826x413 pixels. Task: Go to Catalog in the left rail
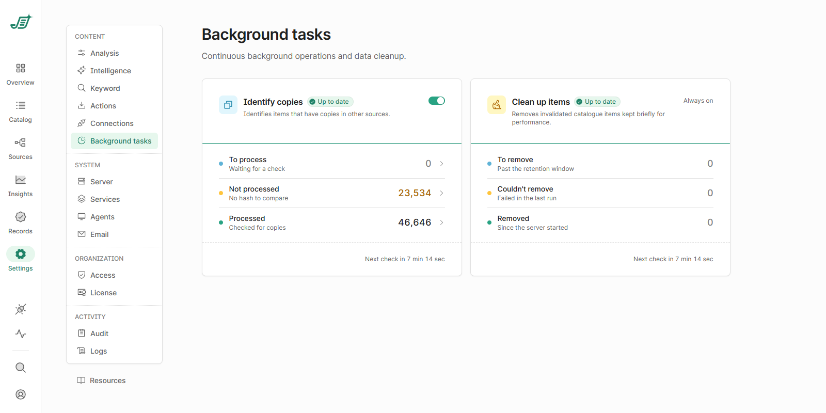click(21, 112)
